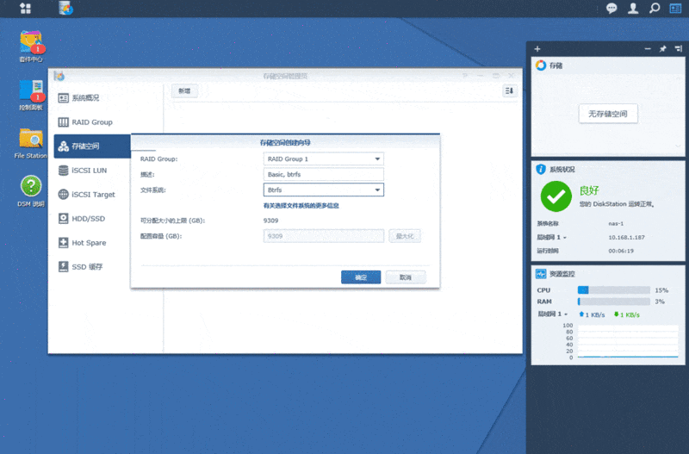This screenshot has height=454, width=689.
Task: Expand 局域网 1 dropdown in resource monitor
Action: 553,314
